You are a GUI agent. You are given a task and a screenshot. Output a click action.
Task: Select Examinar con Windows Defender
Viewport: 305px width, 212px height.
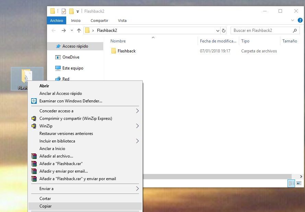(71, 101)
